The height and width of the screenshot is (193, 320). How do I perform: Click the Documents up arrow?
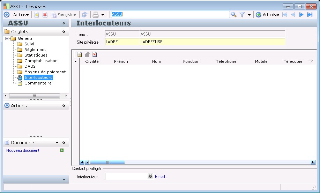tap(57, 143)
